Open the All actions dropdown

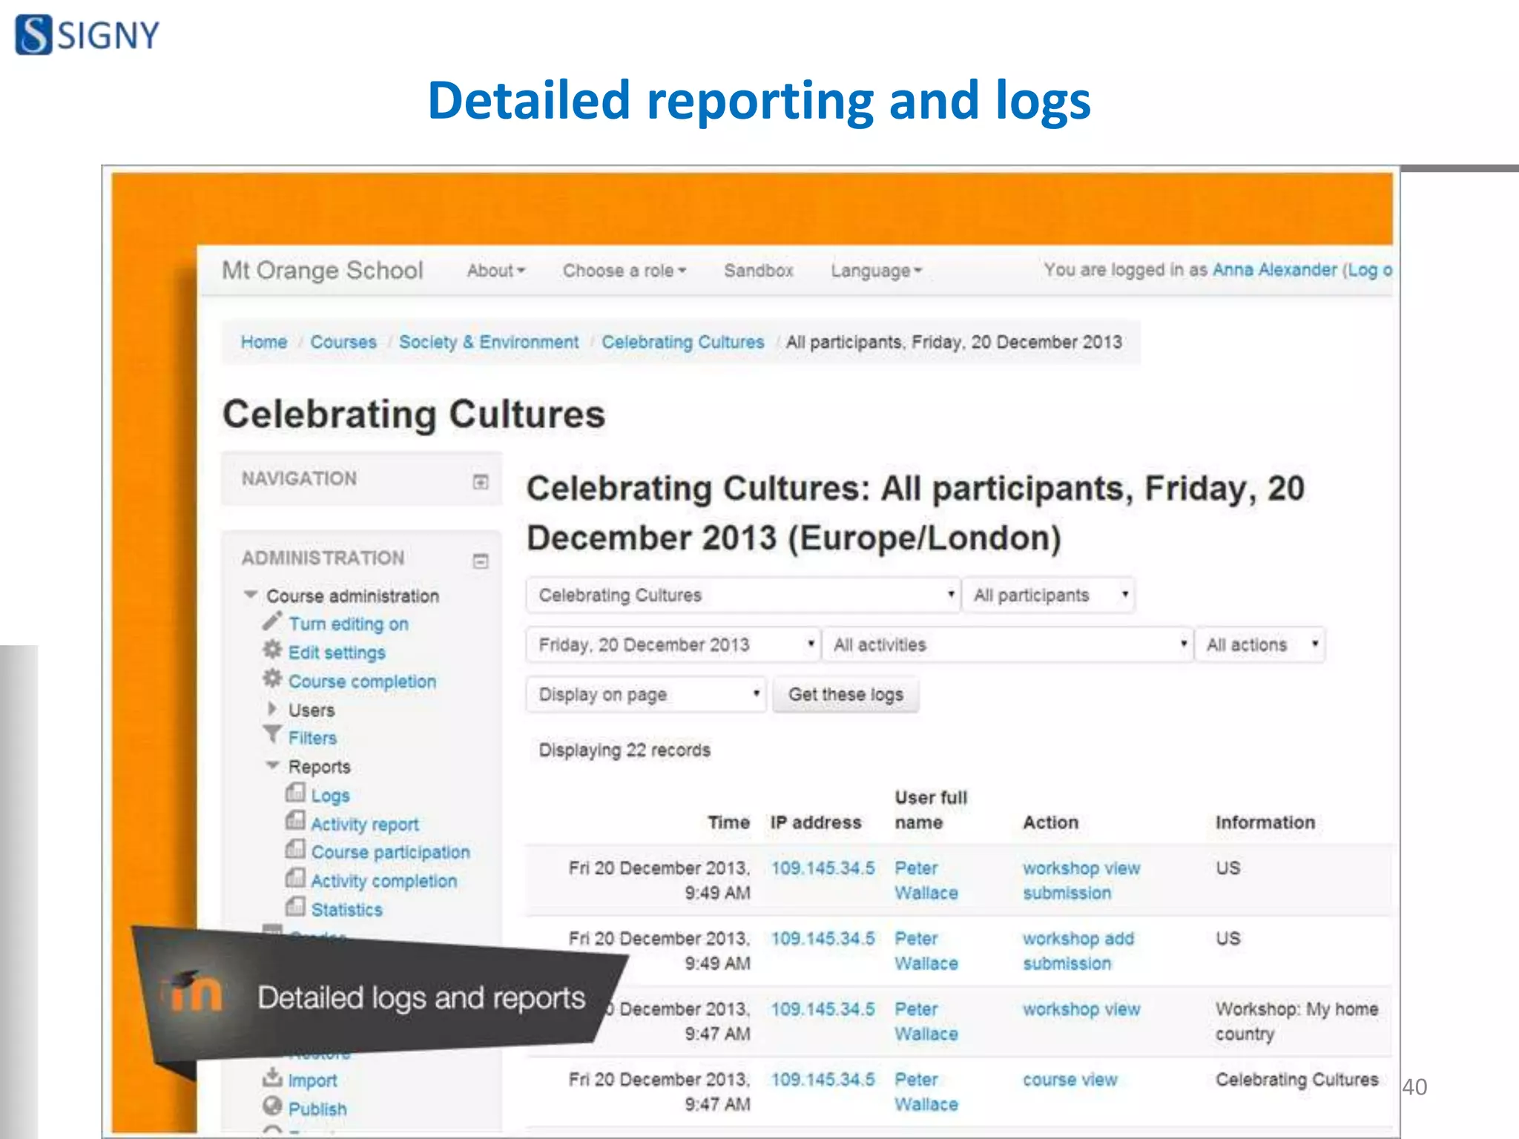tap(1259, 645)
